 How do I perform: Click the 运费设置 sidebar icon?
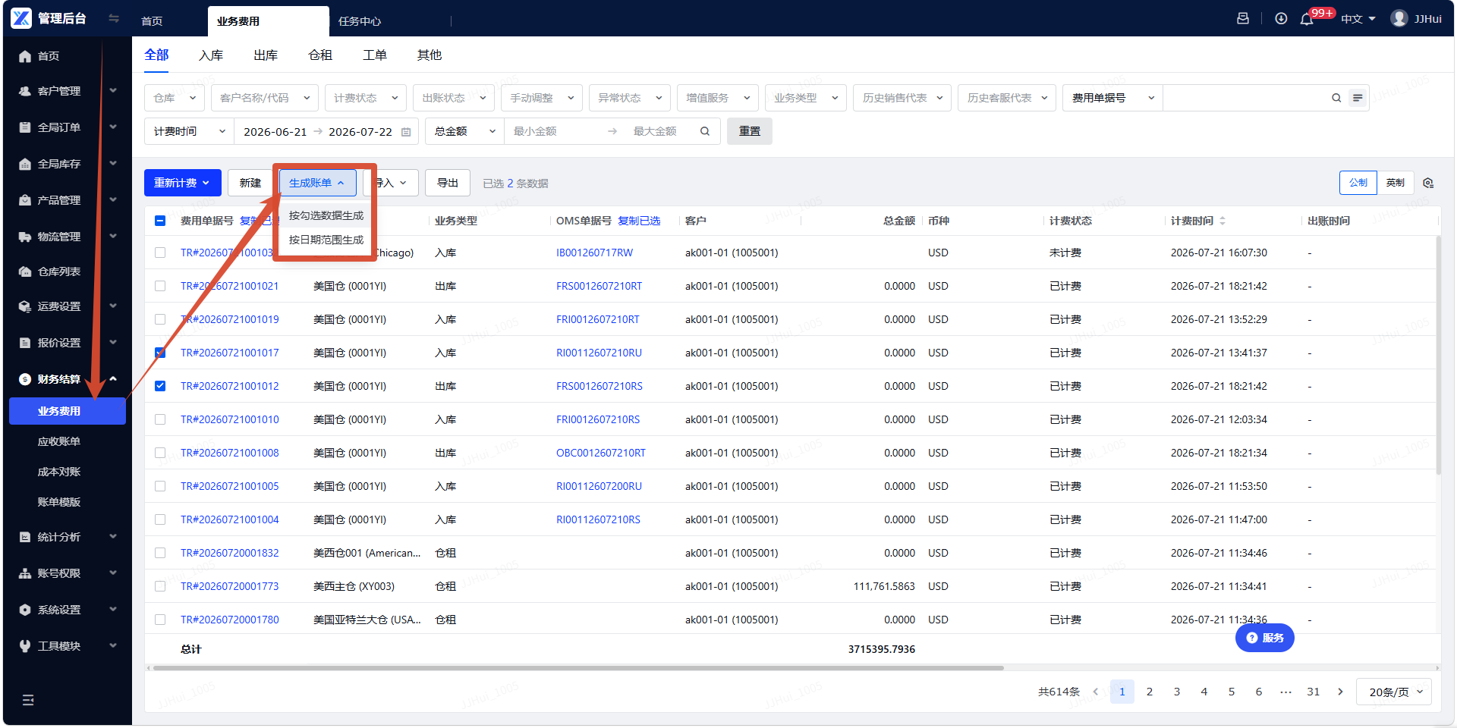(x=25, y=306)
